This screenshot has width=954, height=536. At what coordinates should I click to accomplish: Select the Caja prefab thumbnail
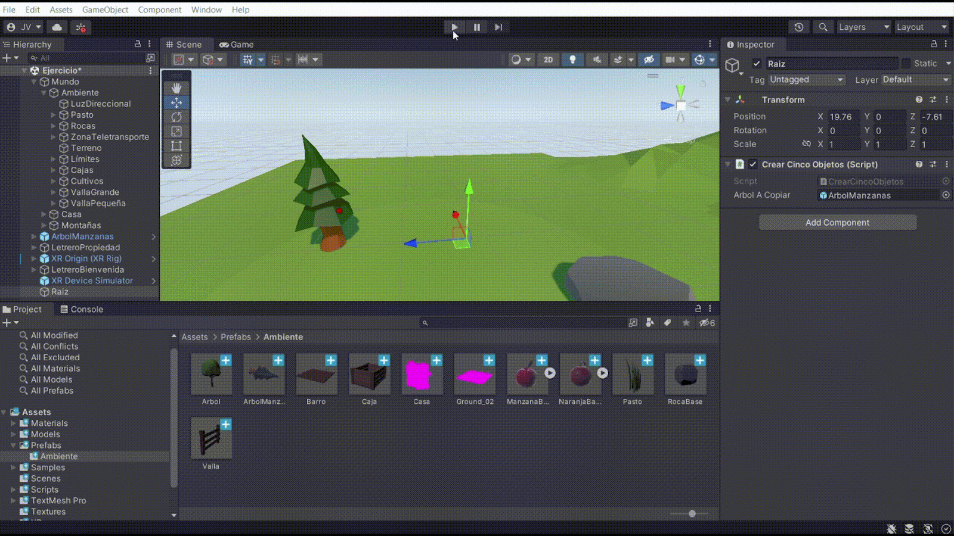(369, 374)
